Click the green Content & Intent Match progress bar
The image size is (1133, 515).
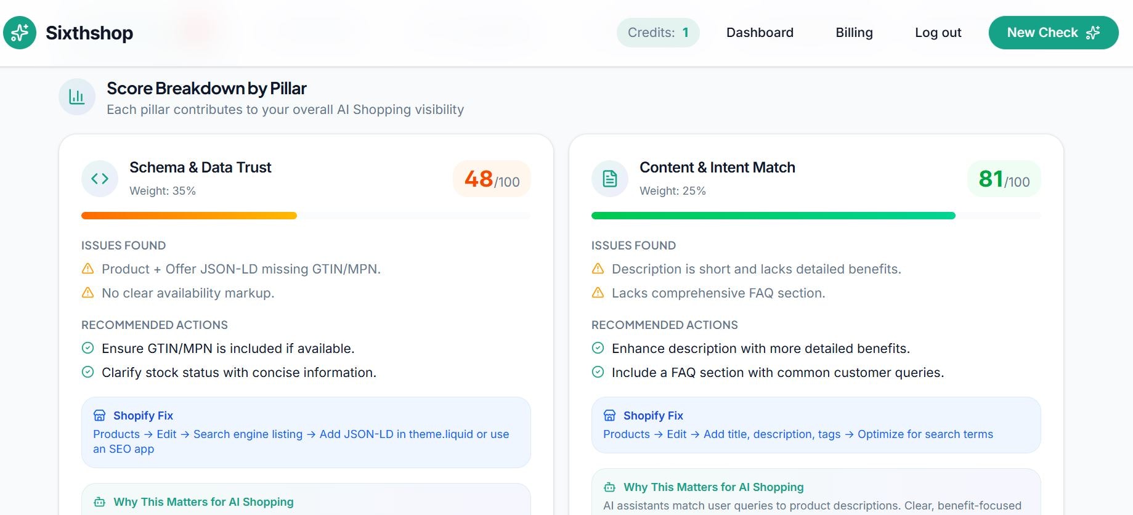click(773, 216)
